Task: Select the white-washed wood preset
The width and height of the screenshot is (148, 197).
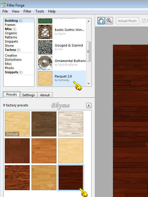Action: pos(71,124)
